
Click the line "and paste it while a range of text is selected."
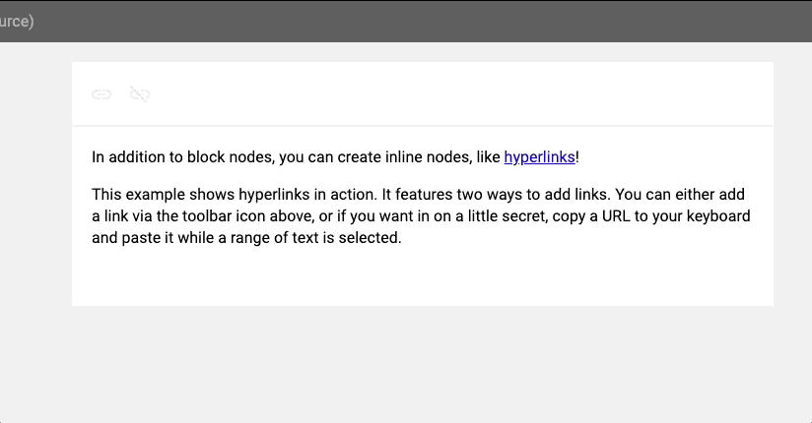click(x=246, y=238)
